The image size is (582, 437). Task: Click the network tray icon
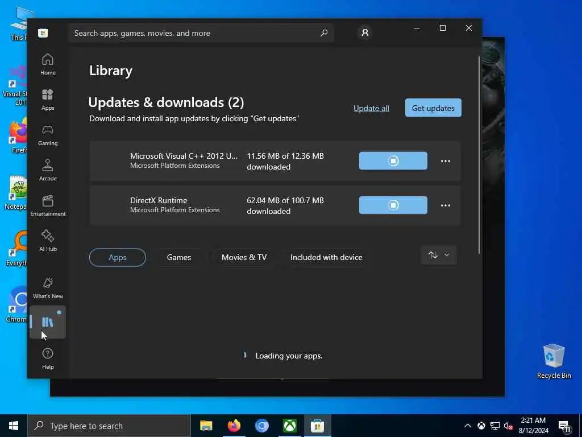click(495, 426)
